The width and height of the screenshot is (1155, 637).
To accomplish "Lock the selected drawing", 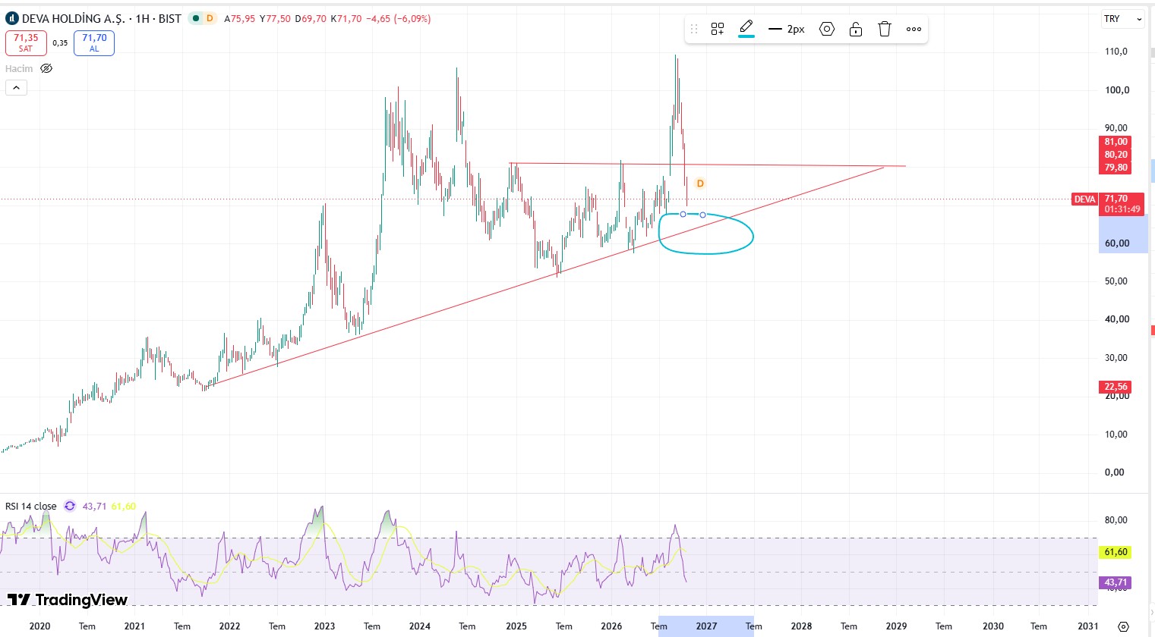I will click(856, 29).
